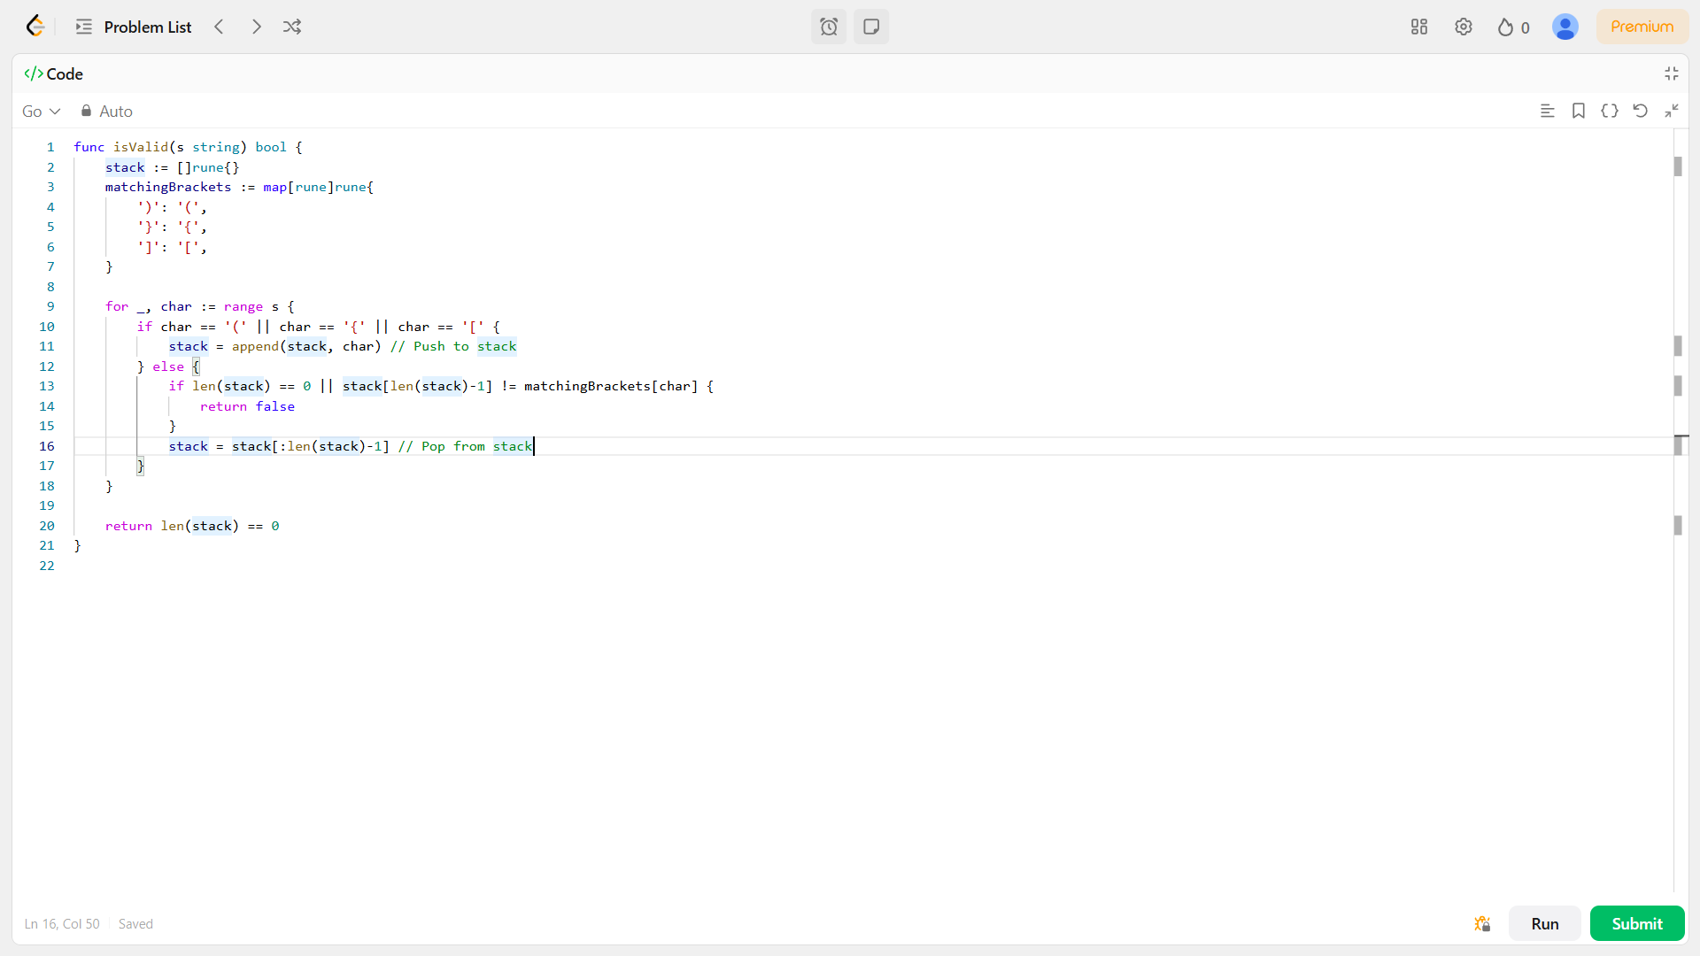
Task: Click the Premium button
Action: click(1642, 27)
